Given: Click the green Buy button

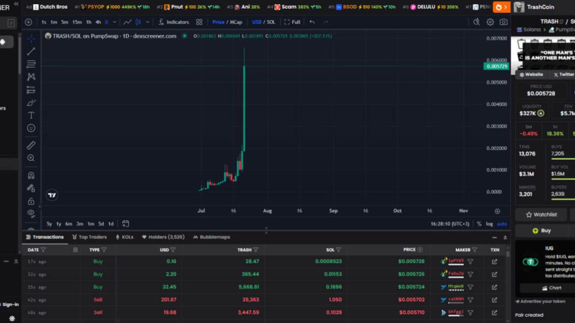Looking at the screenshot, I should (542, 230).
